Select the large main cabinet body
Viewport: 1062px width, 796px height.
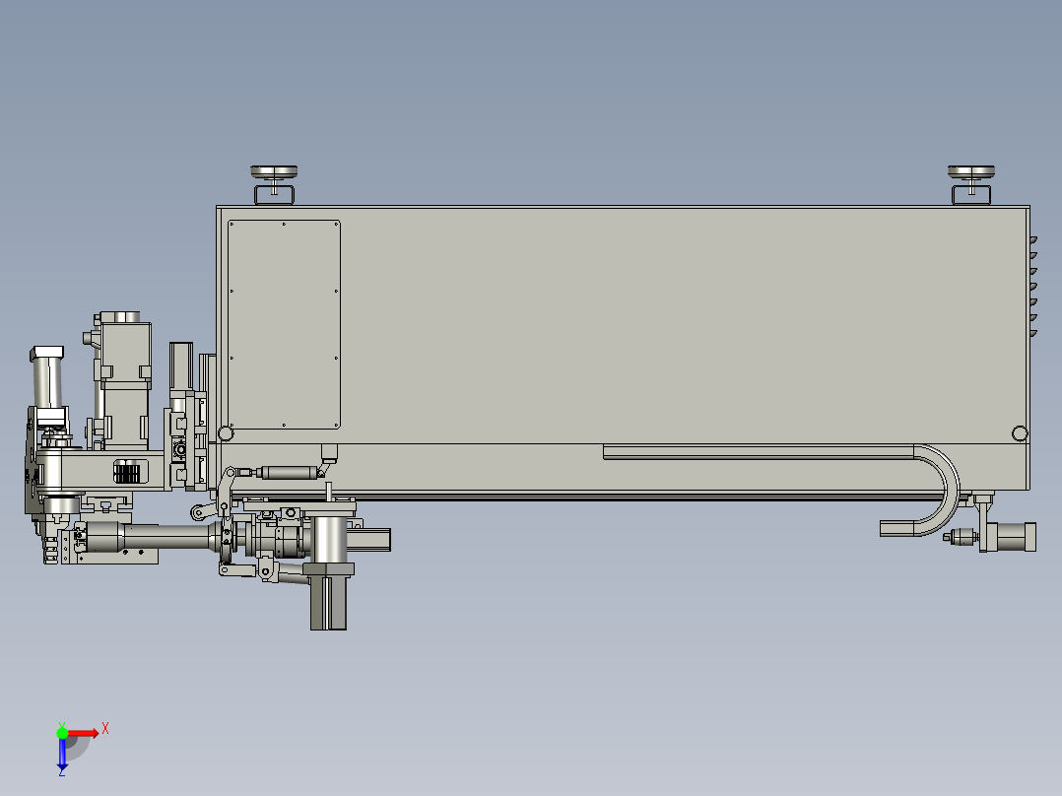pos(623,348)
